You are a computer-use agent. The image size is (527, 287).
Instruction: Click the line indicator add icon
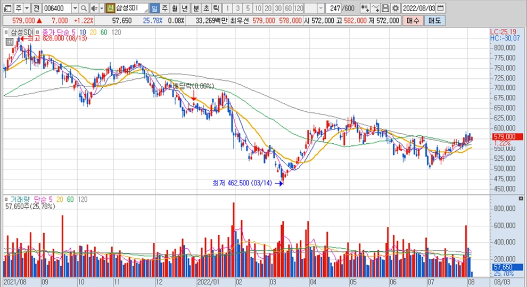click(375, 9)
